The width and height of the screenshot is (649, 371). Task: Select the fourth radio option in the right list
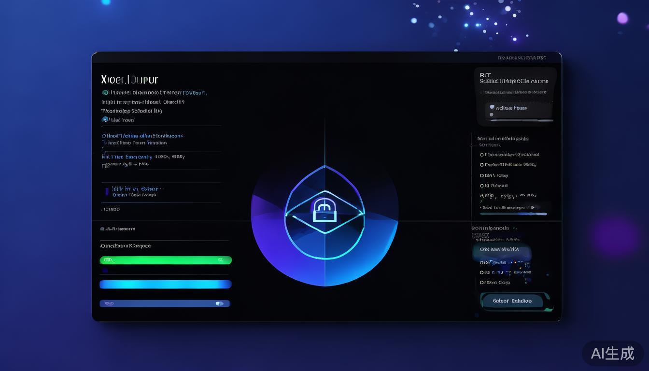[x=482, y=185]
